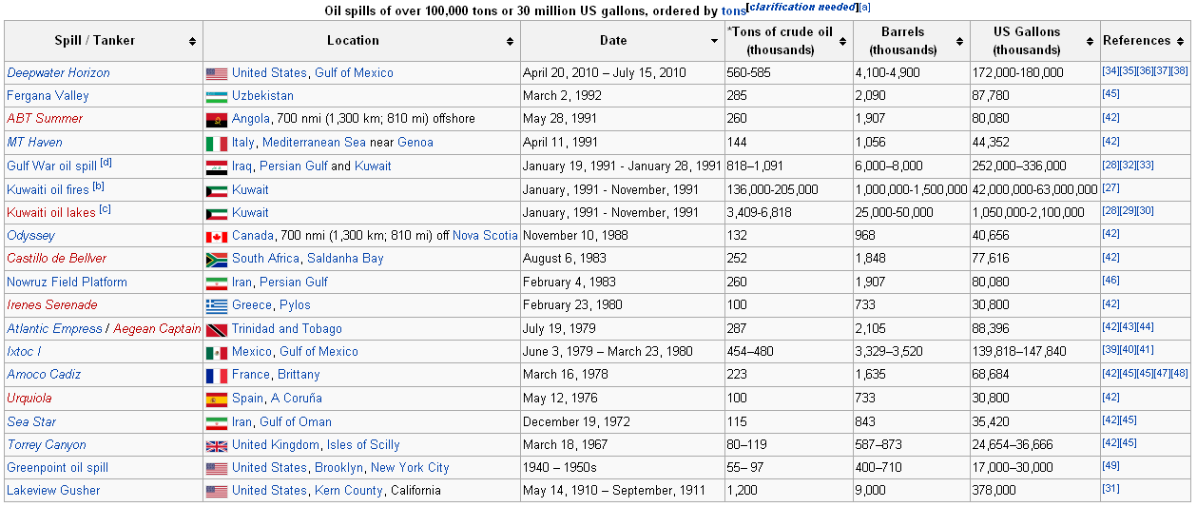1197x507 pixels.
Task: Sort table by Location column arrows
Action: click(x=511, y=41)
